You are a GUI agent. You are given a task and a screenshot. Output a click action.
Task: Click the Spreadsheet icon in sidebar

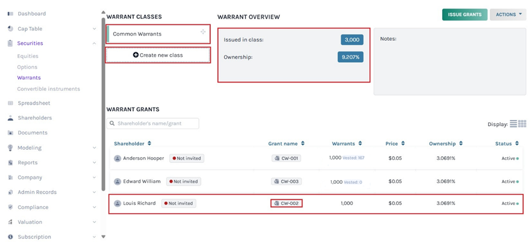[10, 103]
